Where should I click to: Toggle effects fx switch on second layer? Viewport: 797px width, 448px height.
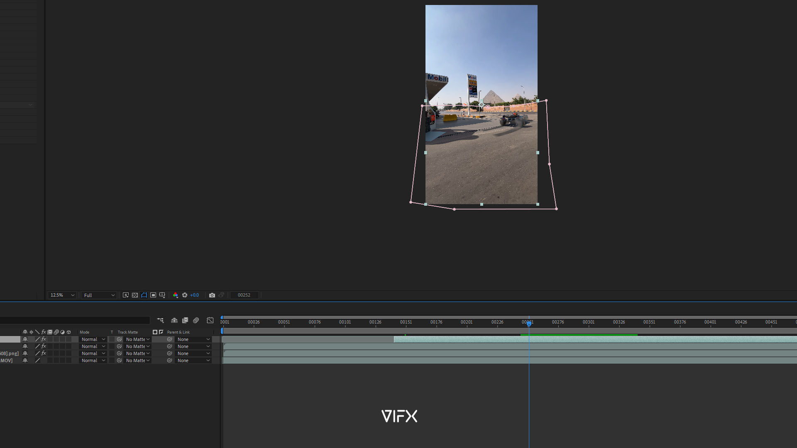[44, 346]
